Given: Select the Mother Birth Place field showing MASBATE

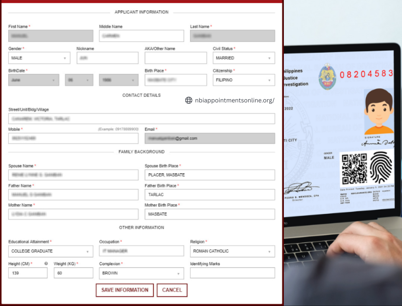Looking at the screenshot, I should pyautogui.click(x=210, y=214).
